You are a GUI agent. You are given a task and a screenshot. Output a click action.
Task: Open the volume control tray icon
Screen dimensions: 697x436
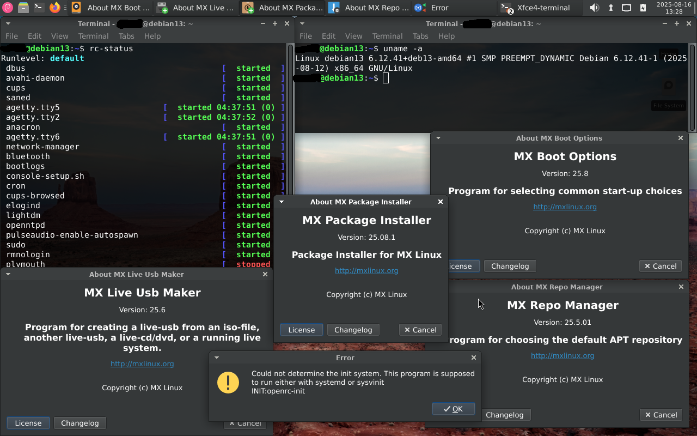tap(594, 8)
